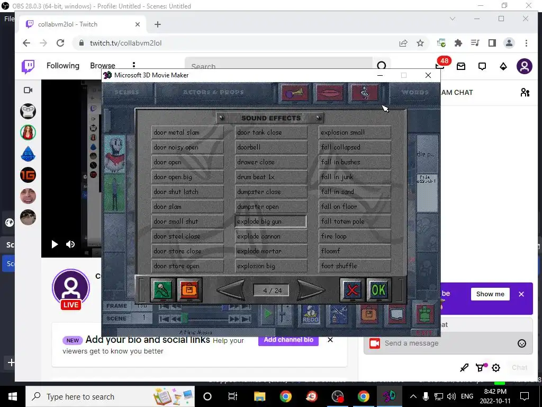Choose 'door tank close' sound
Screen dimensions: 542x407
point(271,132)
